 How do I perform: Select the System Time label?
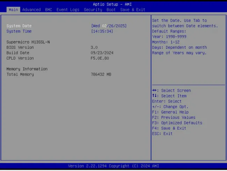(19, 31)
